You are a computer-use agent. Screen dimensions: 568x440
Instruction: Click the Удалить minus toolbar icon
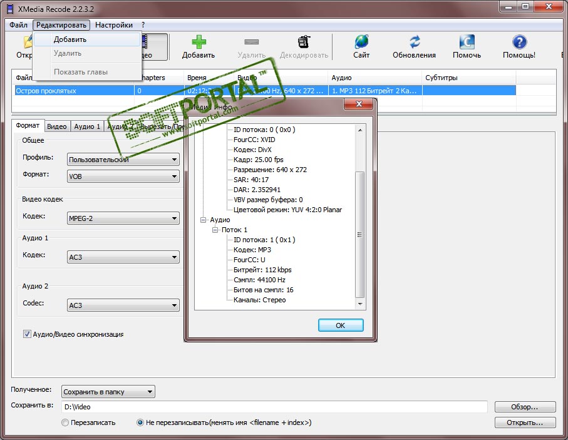point(251,42)
